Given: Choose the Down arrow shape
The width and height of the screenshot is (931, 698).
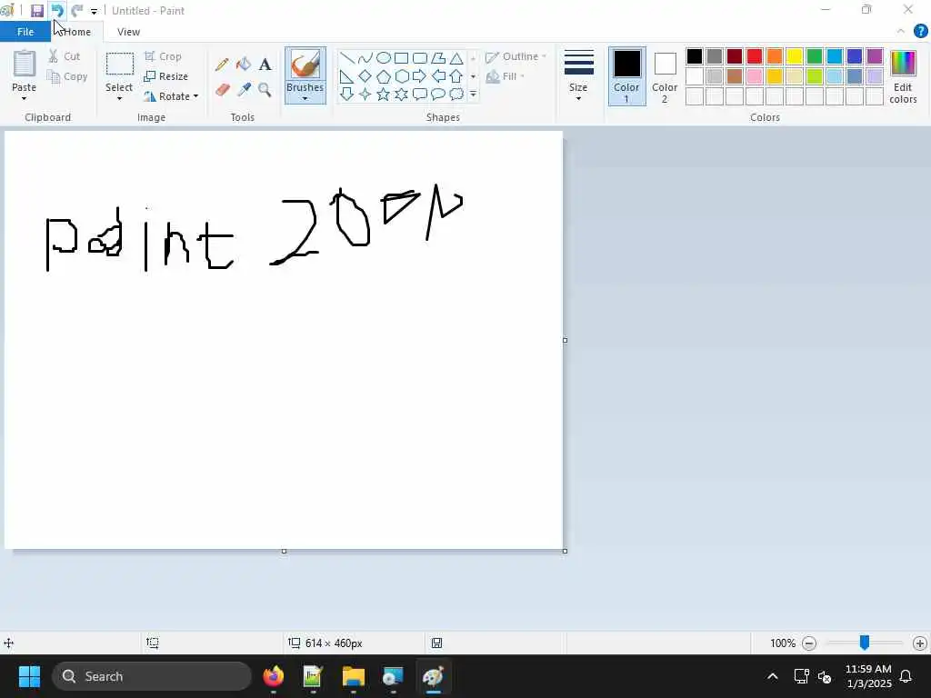Looking at the screenshot, I should click(346, 95).
